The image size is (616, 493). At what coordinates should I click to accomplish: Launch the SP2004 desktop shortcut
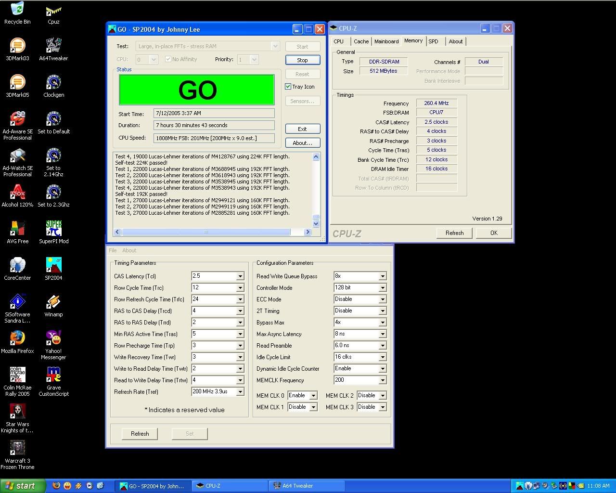(x=53, y=266)
